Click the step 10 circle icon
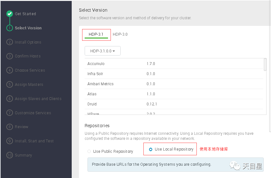 click(x=9, y=155)
